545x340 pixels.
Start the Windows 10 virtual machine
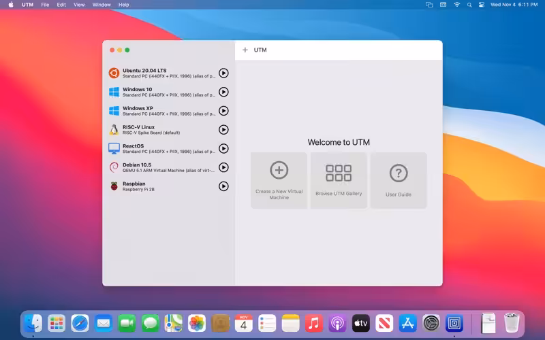[x=223, y=92]
